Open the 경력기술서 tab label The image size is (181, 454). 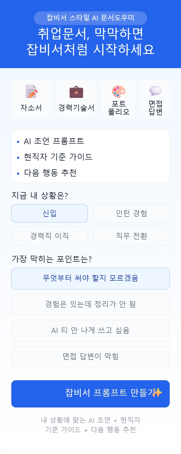point(76,108)
